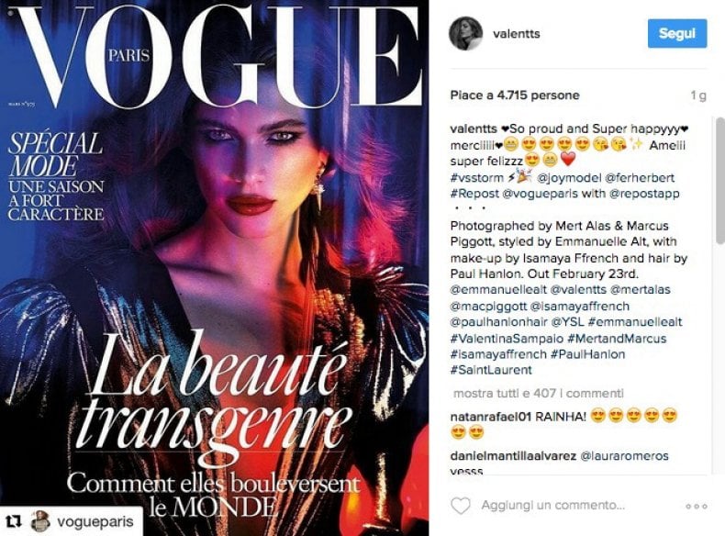Open the three-dots more options menu
Viewport: 725px width, 536px height.
(x=697, y=507)
